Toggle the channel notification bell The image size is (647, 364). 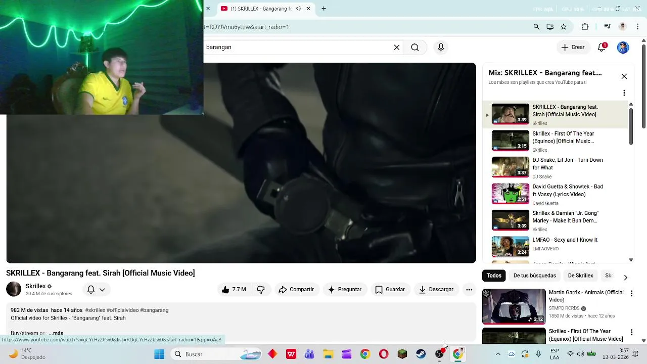pyautogui.click(x=91, y=290)
